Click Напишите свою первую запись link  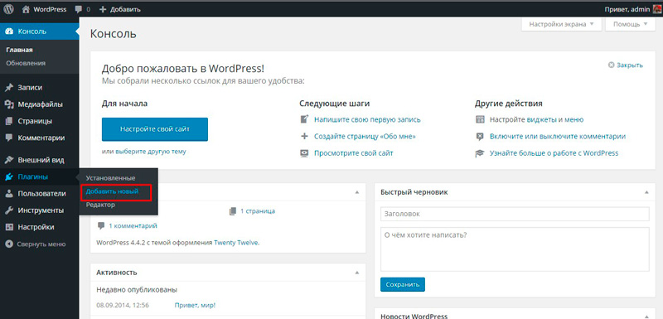point(367,119)
